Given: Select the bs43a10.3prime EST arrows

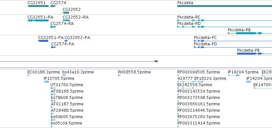Looking at the screenshot, I should [64, 75].
